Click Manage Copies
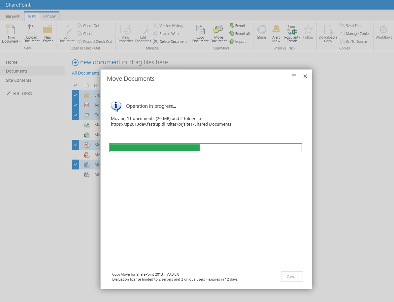The width and height of the screenshot is (394, 302). pos(355,34)
